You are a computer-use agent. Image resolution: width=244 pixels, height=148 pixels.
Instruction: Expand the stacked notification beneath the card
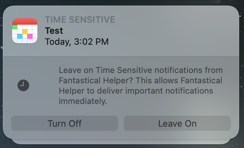pos(121,141)
